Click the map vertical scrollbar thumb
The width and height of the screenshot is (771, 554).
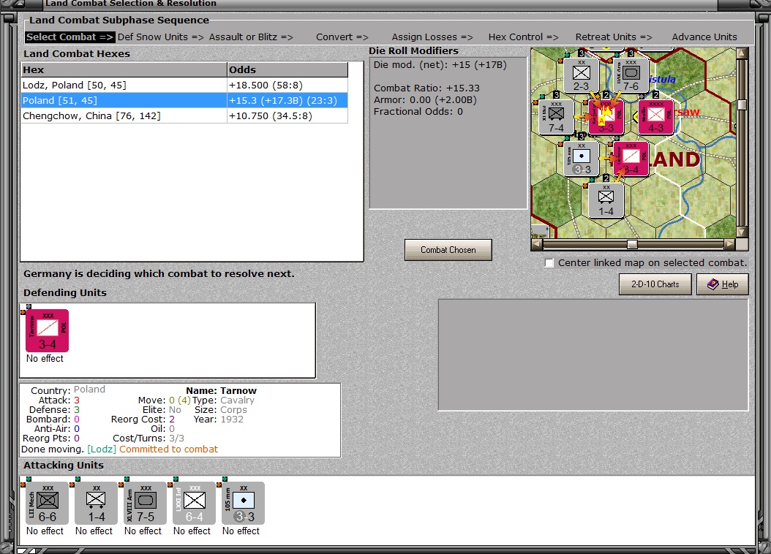742,105
